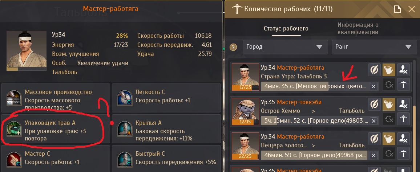
Task: Click the Крылья А skill icon
Action: click(x=125, y=129)
